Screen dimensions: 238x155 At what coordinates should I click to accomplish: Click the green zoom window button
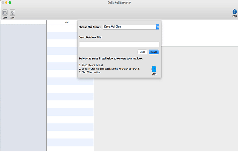(10, 3)
